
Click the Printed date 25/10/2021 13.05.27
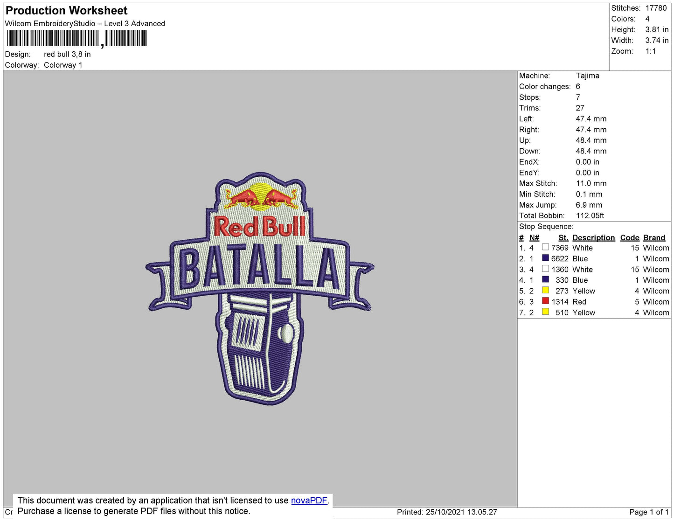[461, 512]
